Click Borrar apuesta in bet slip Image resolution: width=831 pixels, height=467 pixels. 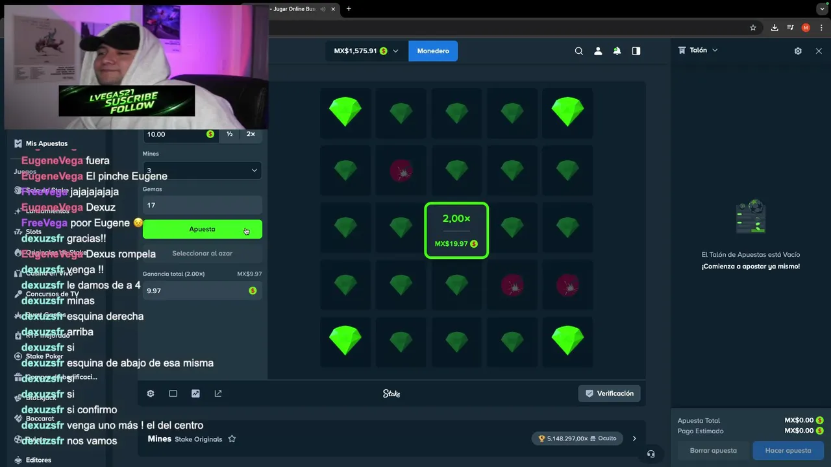713,450
